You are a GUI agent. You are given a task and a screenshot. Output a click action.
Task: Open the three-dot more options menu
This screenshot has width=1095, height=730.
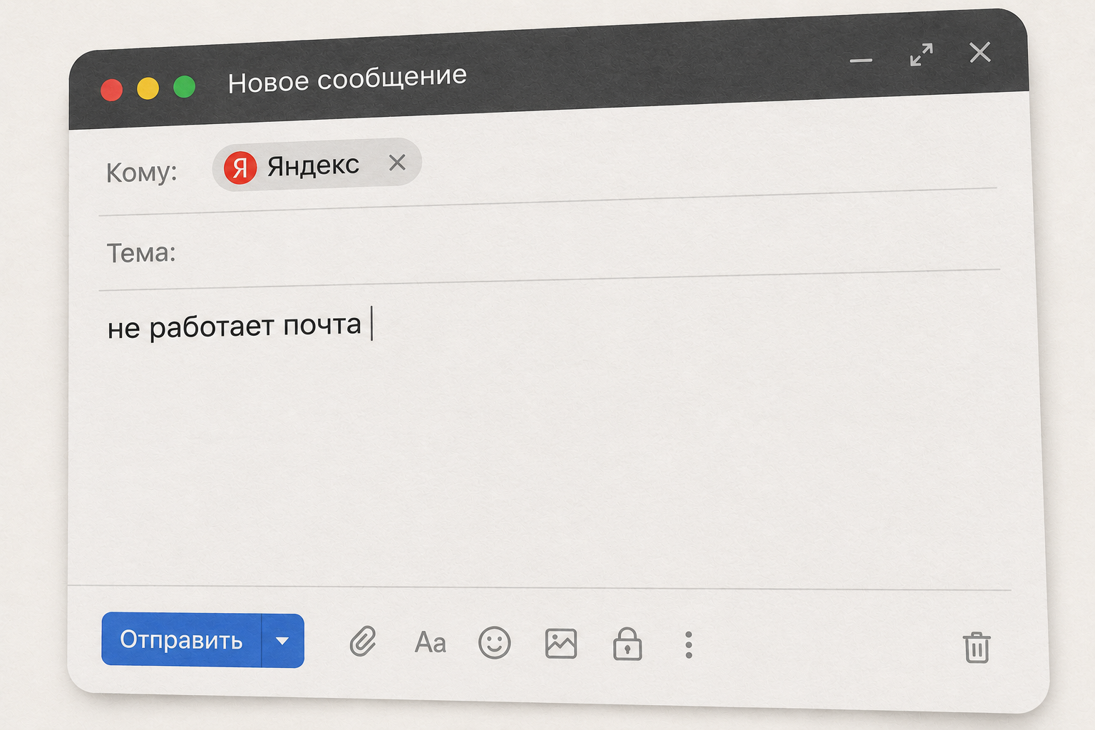[688, 644]
